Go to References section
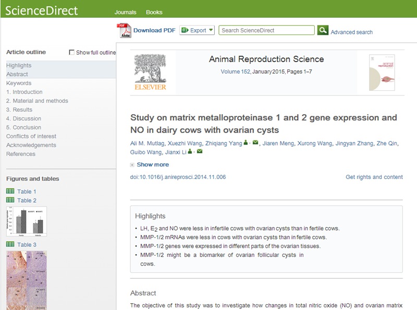This screenshot has width=417, height=310. tap(21, 154)
